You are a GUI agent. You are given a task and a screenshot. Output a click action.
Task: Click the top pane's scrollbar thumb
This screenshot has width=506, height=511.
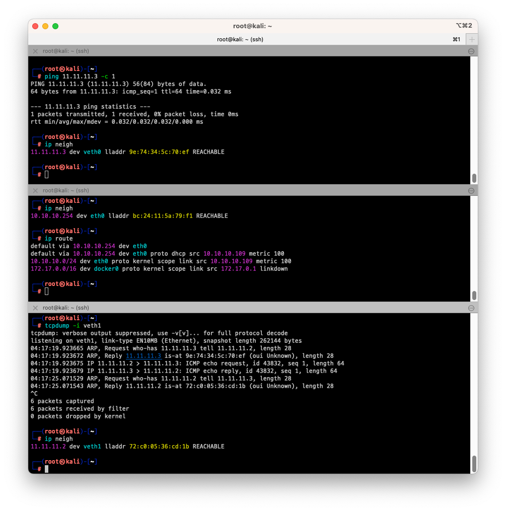click(474, 178)
